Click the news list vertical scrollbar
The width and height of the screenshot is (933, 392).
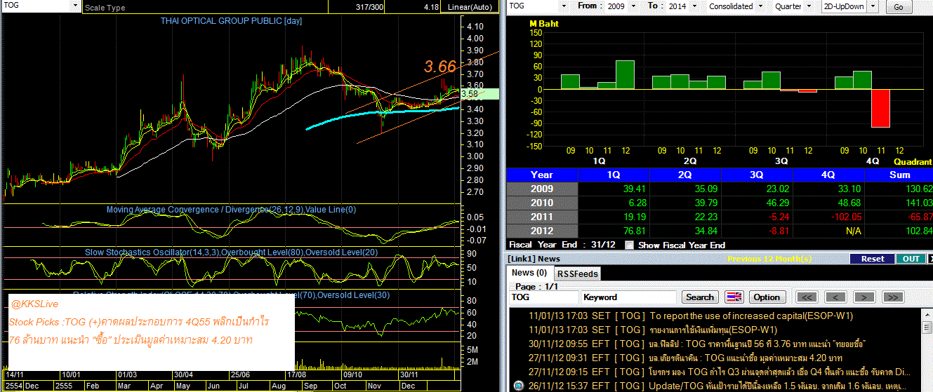point(928,349)
